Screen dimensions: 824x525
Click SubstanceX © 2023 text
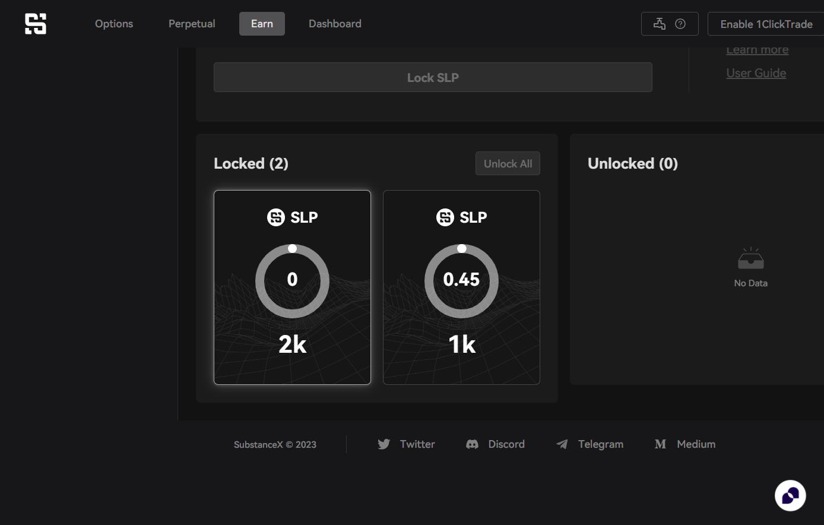275,445
